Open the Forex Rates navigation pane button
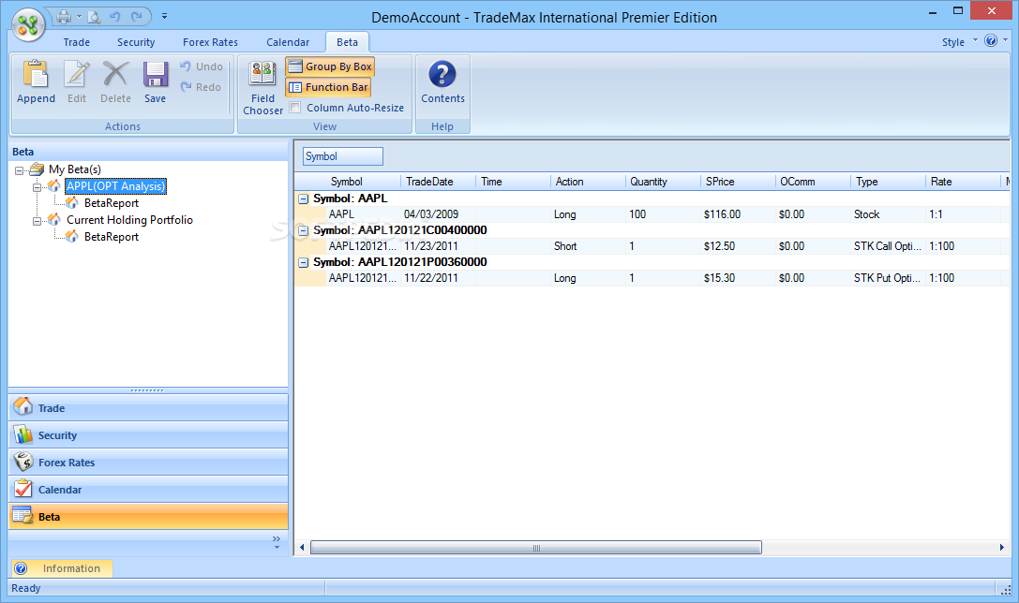 coord(148,463)
